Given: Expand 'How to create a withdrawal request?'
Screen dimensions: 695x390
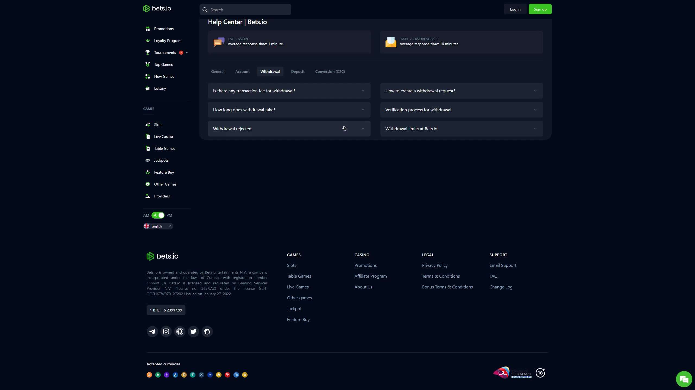Looking at the screenshot, I should 462,91.
